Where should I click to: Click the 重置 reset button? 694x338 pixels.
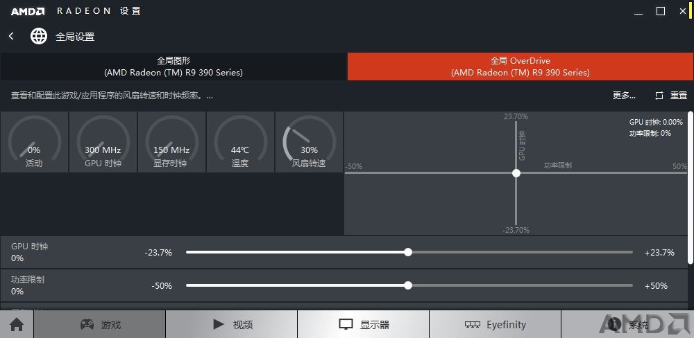(679, 96)
